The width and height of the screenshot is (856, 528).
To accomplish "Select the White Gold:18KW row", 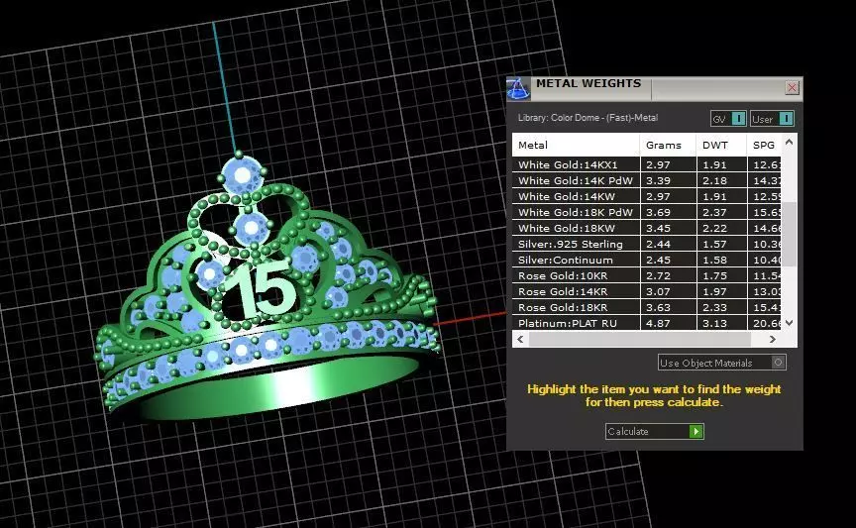I will tap(646, 228).
